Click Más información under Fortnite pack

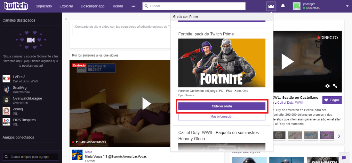(x=222, y=116)
